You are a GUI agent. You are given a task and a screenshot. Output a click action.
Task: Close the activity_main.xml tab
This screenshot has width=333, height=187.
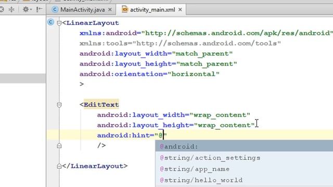point(180,9)
